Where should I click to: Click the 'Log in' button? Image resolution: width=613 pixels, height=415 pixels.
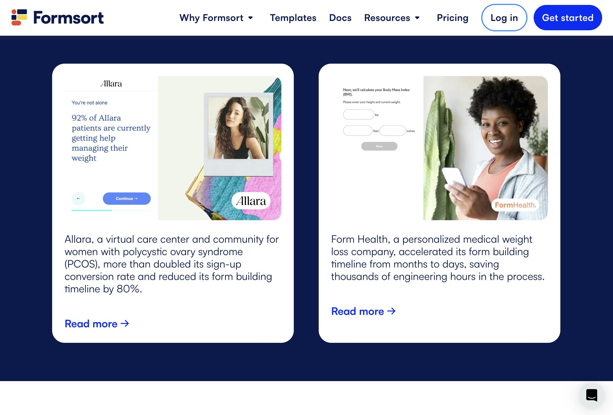click(504, 18)
